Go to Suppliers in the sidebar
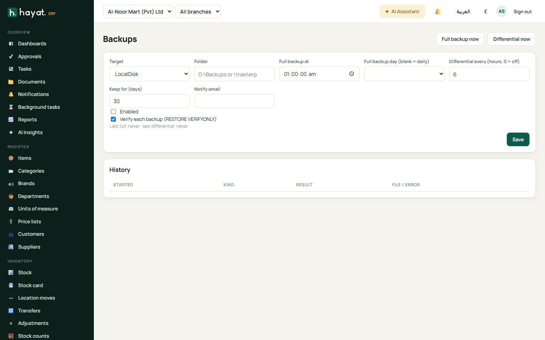This screenshot has height=340, width=545. point(29,247)
